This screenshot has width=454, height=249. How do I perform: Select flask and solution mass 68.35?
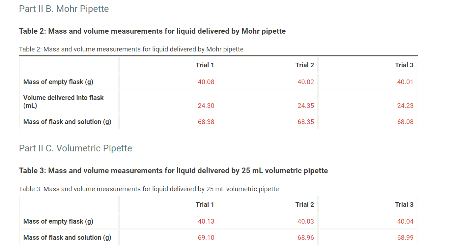point(306,122)
